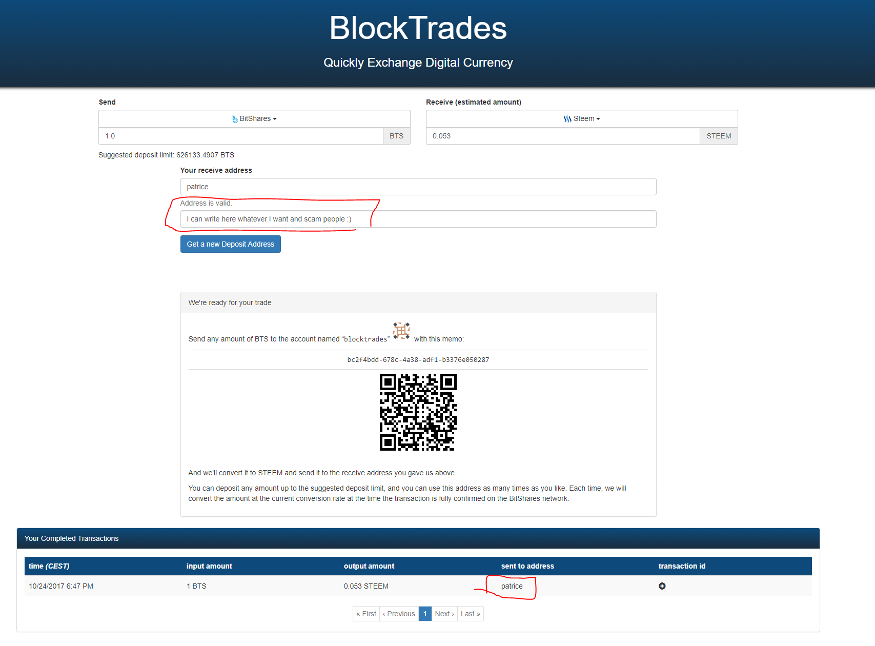Click the BitShares logo icon in dropdown
The image size is (875, 646).
[x=235, y=119]
